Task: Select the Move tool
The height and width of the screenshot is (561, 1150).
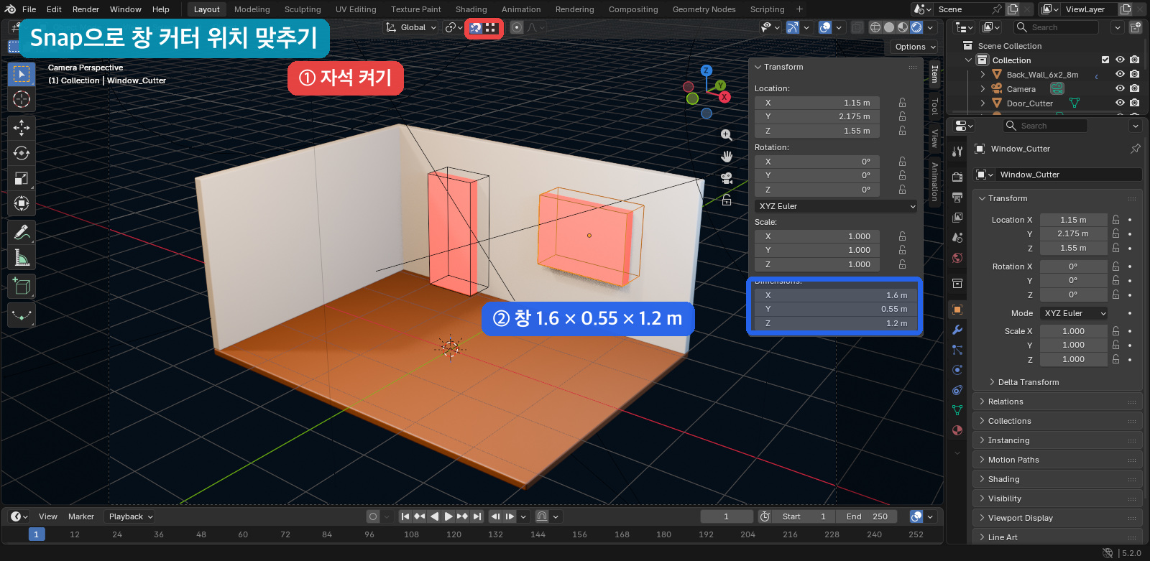Action: [x=22, y=128]
